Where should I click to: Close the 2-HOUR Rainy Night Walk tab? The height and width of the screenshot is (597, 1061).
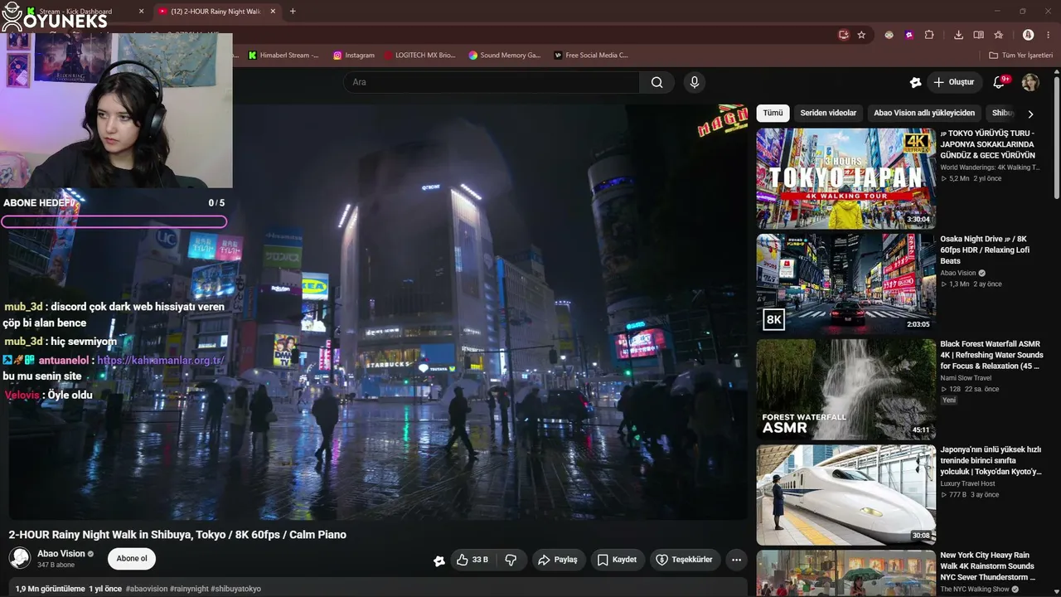click(x=273, y=12)
